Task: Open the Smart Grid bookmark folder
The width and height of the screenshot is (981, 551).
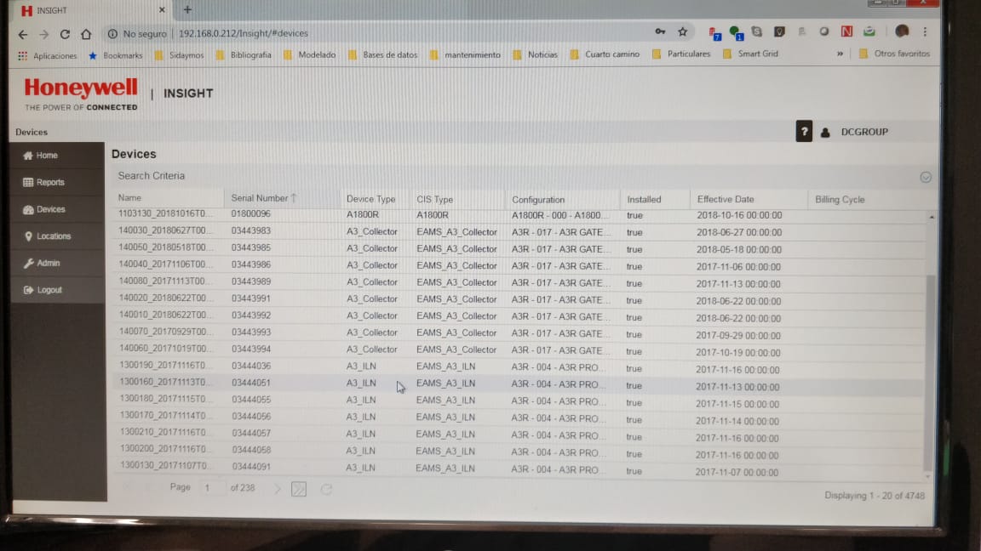Action: coord(750,54)
